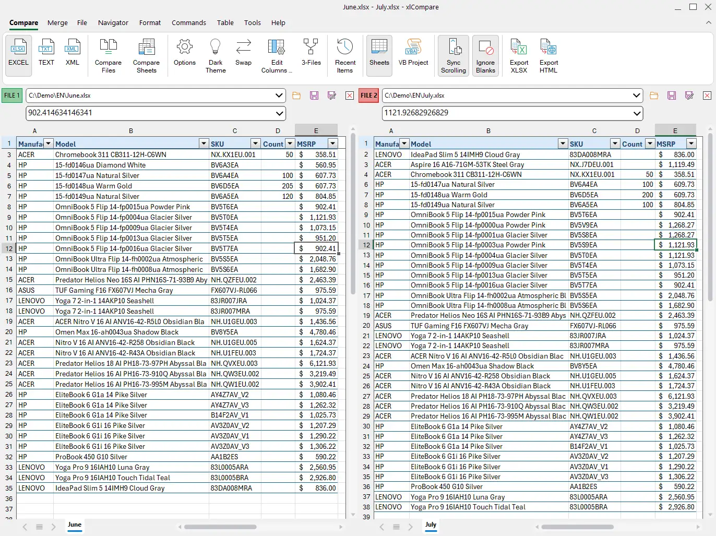Open the Navigator menu

click(113, 23)
